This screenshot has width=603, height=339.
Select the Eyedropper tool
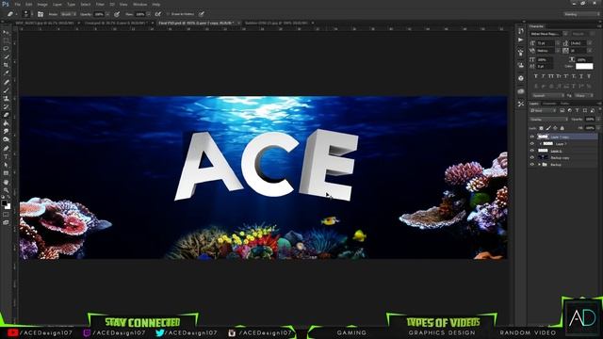6,73
